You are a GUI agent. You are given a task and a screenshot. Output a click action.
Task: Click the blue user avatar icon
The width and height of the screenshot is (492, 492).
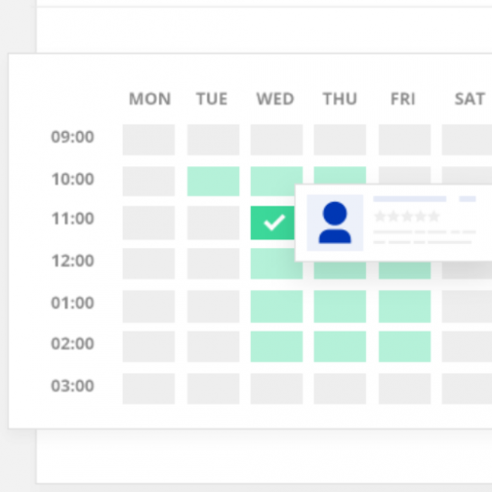point(335,222)
